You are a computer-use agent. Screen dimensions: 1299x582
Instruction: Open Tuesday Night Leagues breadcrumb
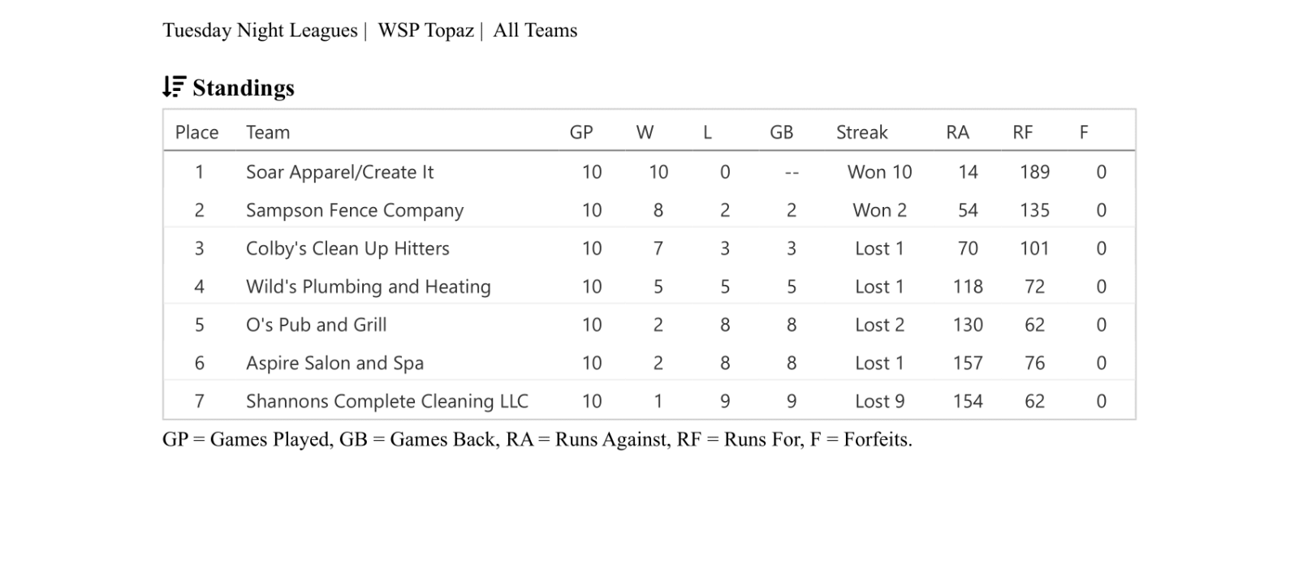(260, 31)
